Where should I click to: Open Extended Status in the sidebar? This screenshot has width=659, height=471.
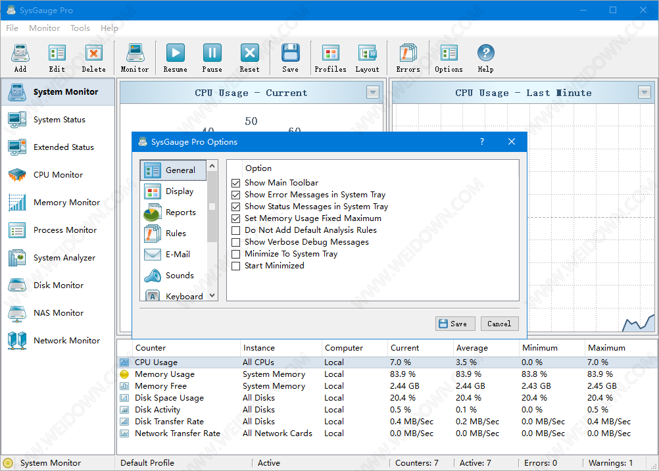coord(58,147)
